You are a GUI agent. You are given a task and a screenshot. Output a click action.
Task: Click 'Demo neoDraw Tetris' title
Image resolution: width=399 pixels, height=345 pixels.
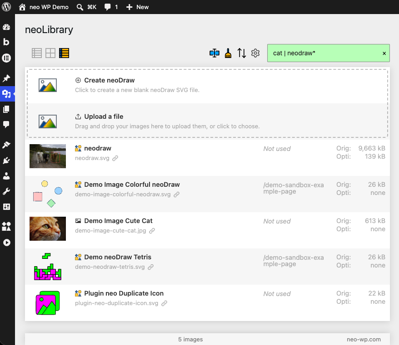[x=118, y=257]
